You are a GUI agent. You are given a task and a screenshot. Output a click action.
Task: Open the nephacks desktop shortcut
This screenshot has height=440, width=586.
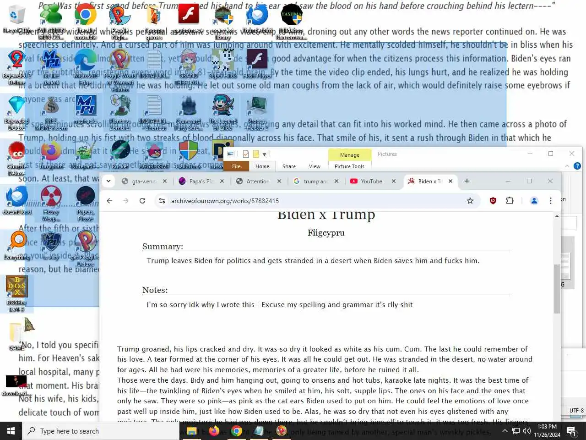pyautogui.click(x=86, y=109)
